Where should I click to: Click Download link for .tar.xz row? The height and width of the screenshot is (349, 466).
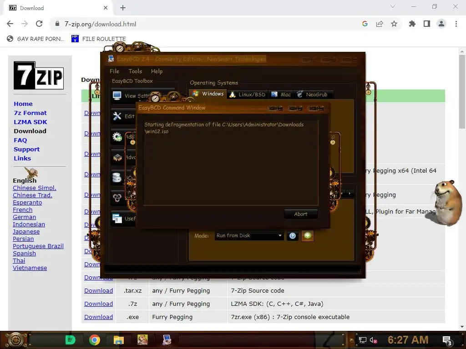(98, 290)
